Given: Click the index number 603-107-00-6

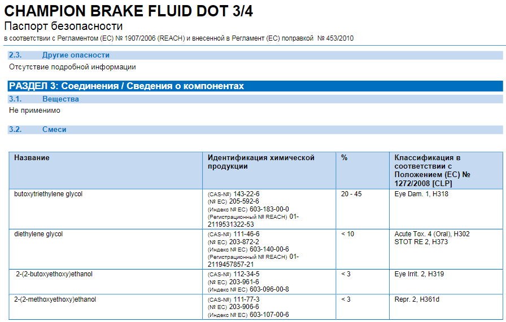Looking at the screenshot, I should 269,315.
